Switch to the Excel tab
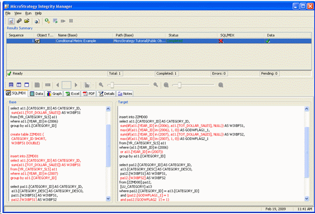 click(x=72, y=93)
